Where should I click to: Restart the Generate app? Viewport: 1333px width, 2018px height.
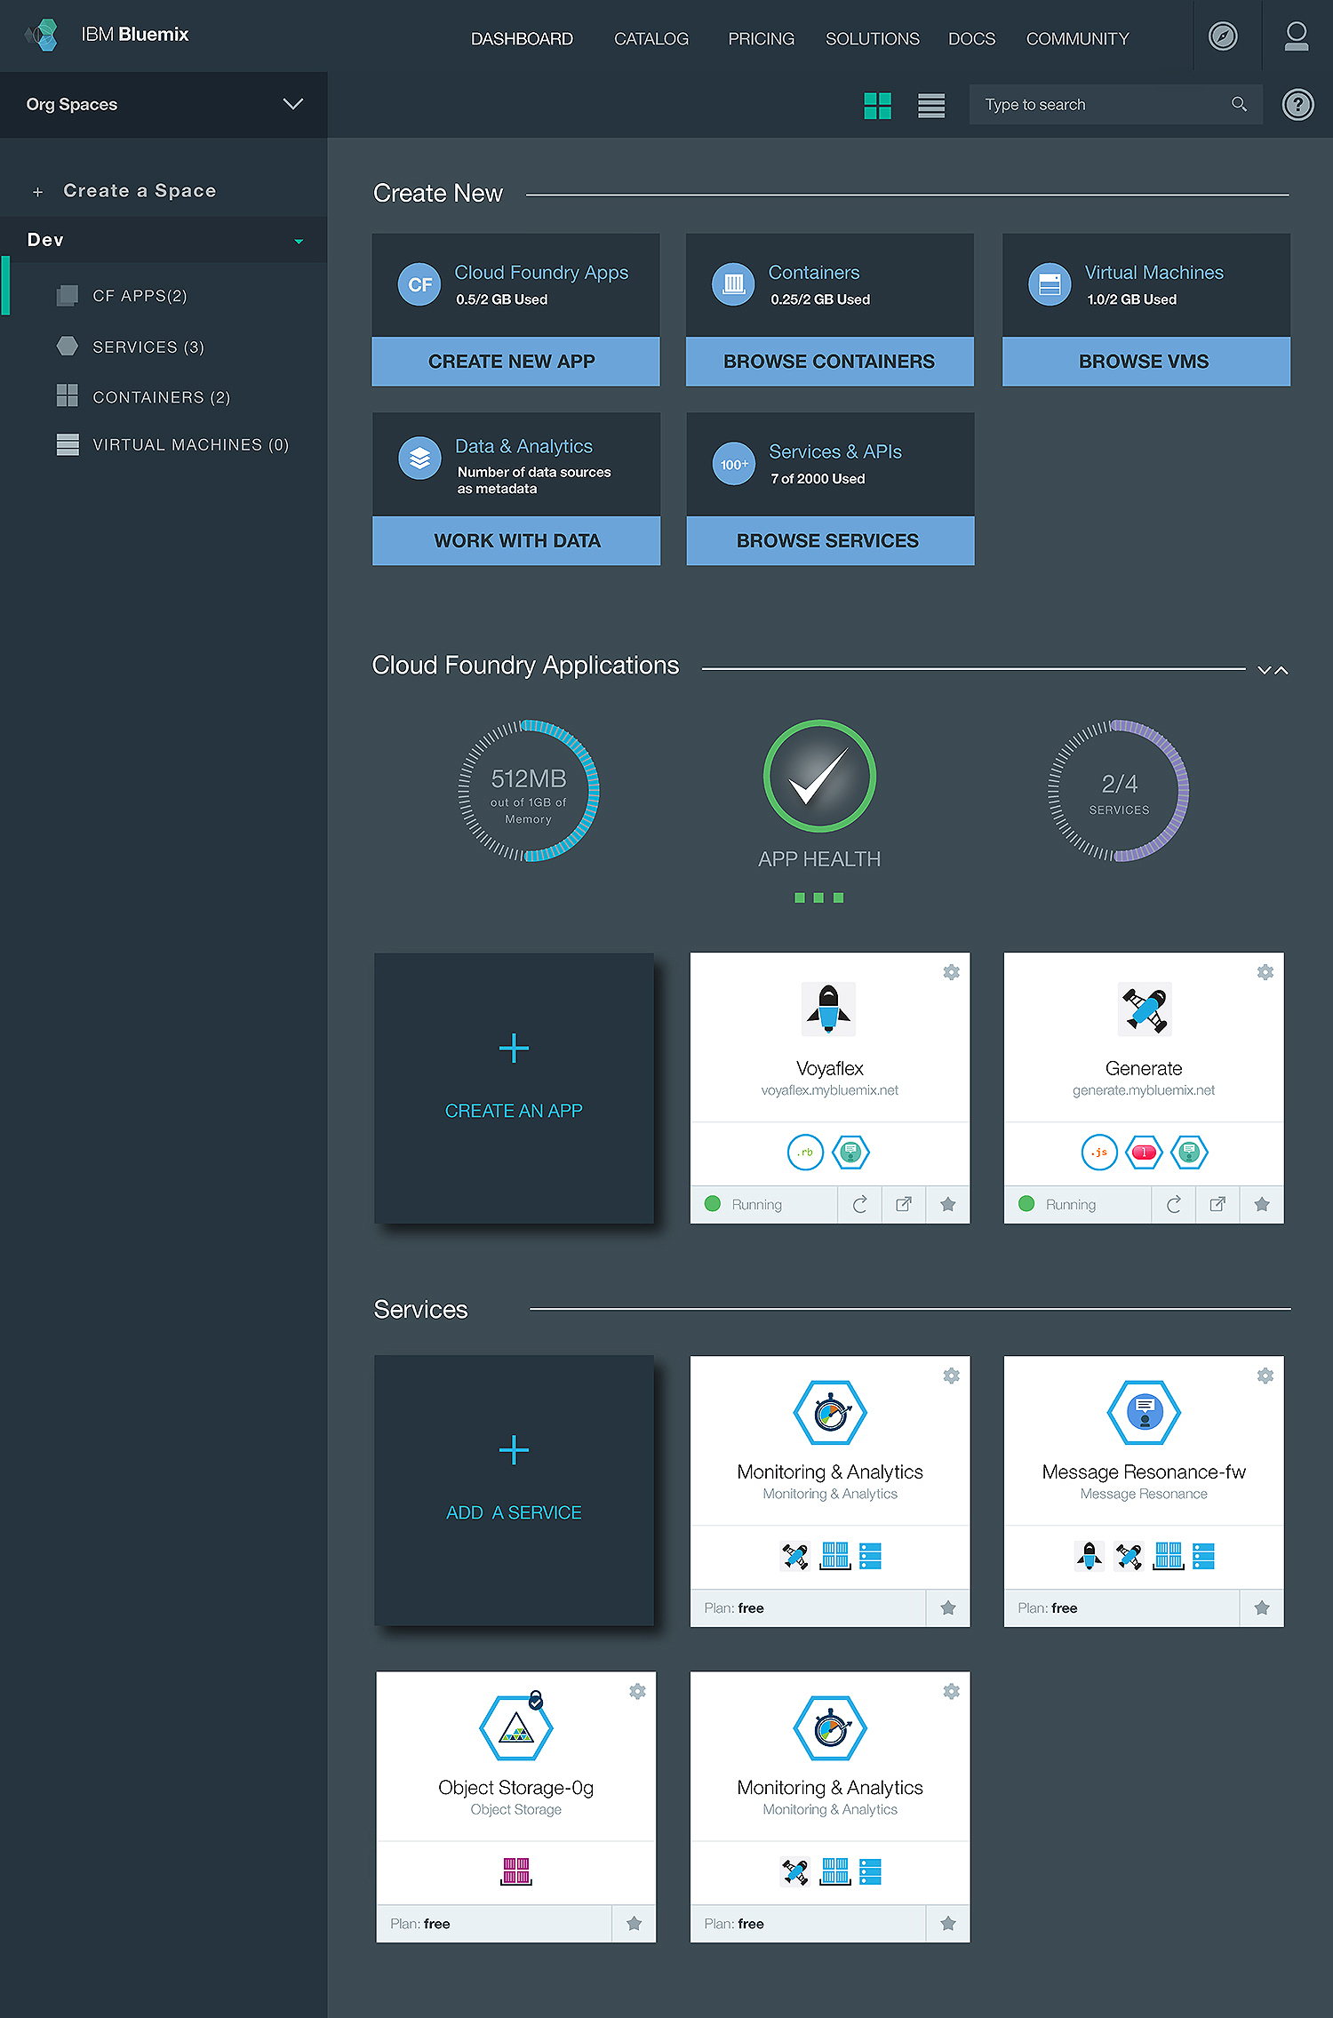coord(1173,1205)
